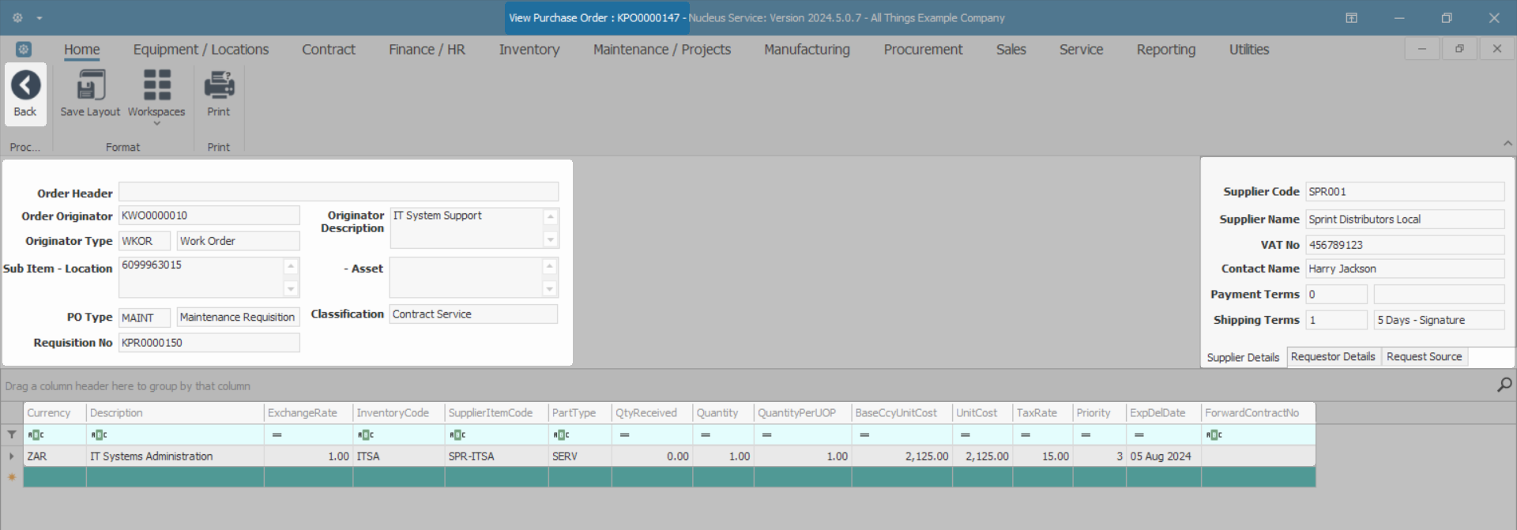
Task: Open the ExpDelDate equals filter operator
Action: point(1139,434)
